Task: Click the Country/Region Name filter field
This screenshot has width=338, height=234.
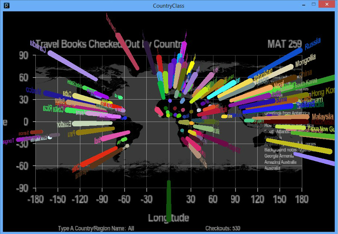Action: pos(96,228)
